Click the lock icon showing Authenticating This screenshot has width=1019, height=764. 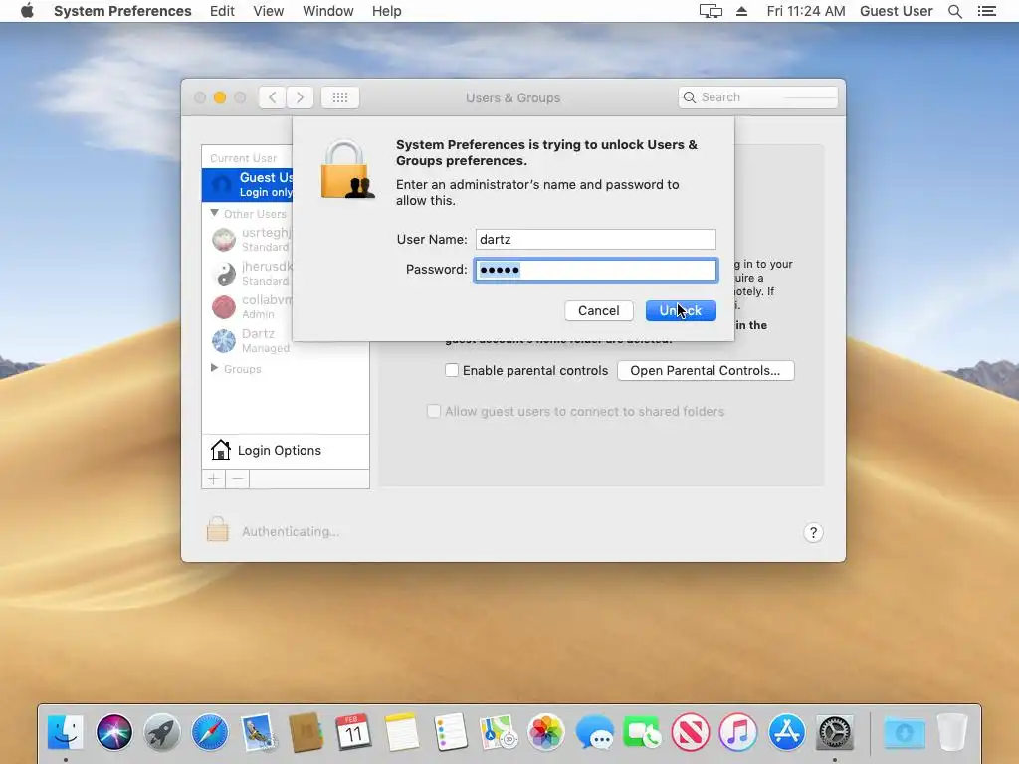click(218, 529)
